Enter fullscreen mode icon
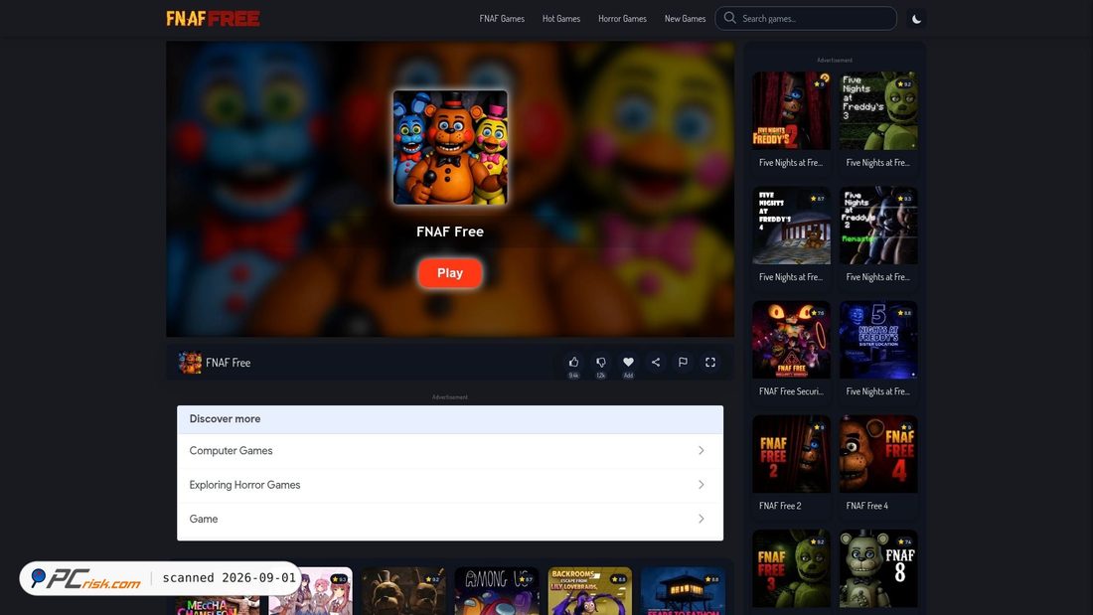1093x615 pixels. (x=710, y=362)
